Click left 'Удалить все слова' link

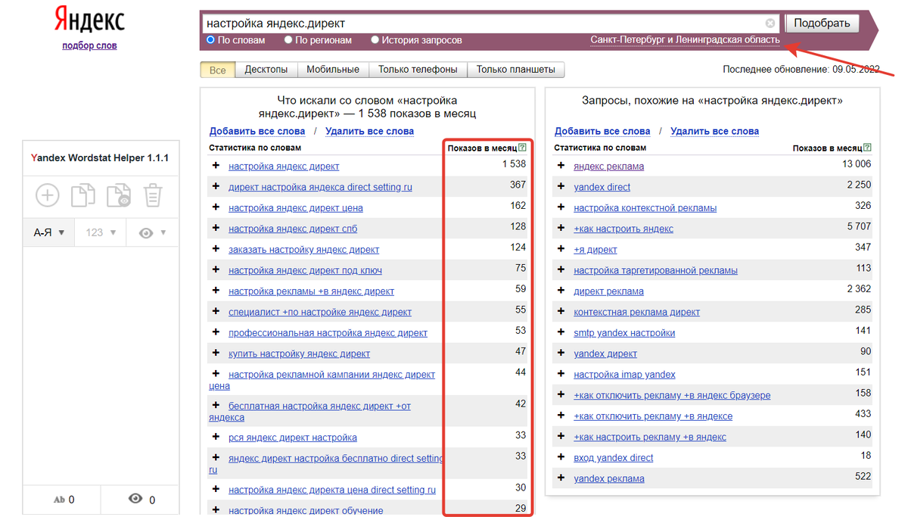pos(369,131)
